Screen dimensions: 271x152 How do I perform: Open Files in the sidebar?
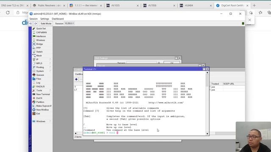39,79
